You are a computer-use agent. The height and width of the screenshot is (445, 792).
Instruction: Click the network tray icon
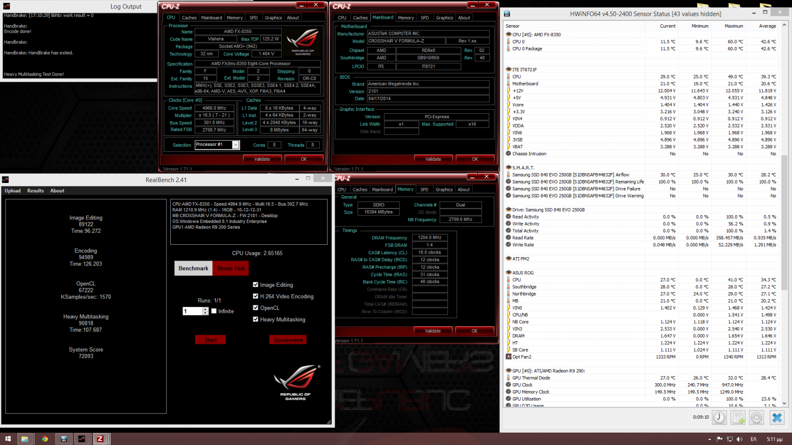pos(730,439)
